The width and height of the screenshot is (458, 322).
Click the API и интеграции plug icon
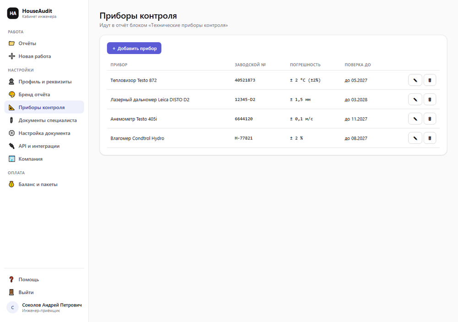12,146
